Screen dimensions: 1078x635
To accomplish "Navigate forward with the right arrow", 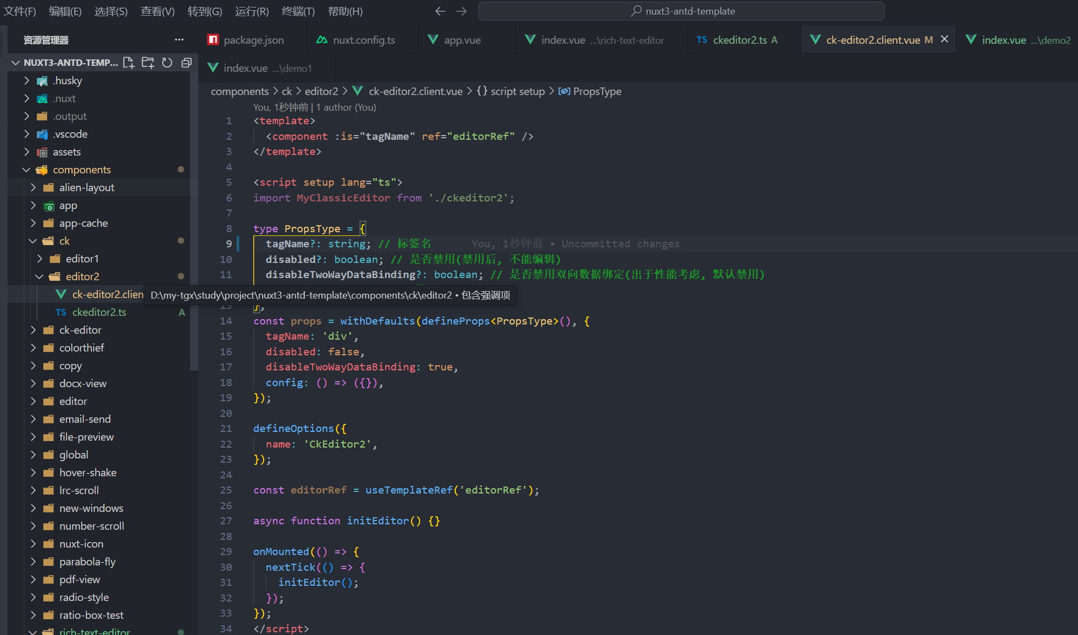I will [x=461, y=11].
